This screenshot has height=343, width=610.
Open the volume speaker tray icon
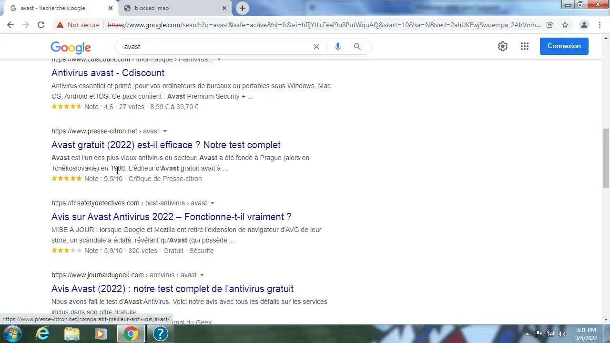pos(562,333)
